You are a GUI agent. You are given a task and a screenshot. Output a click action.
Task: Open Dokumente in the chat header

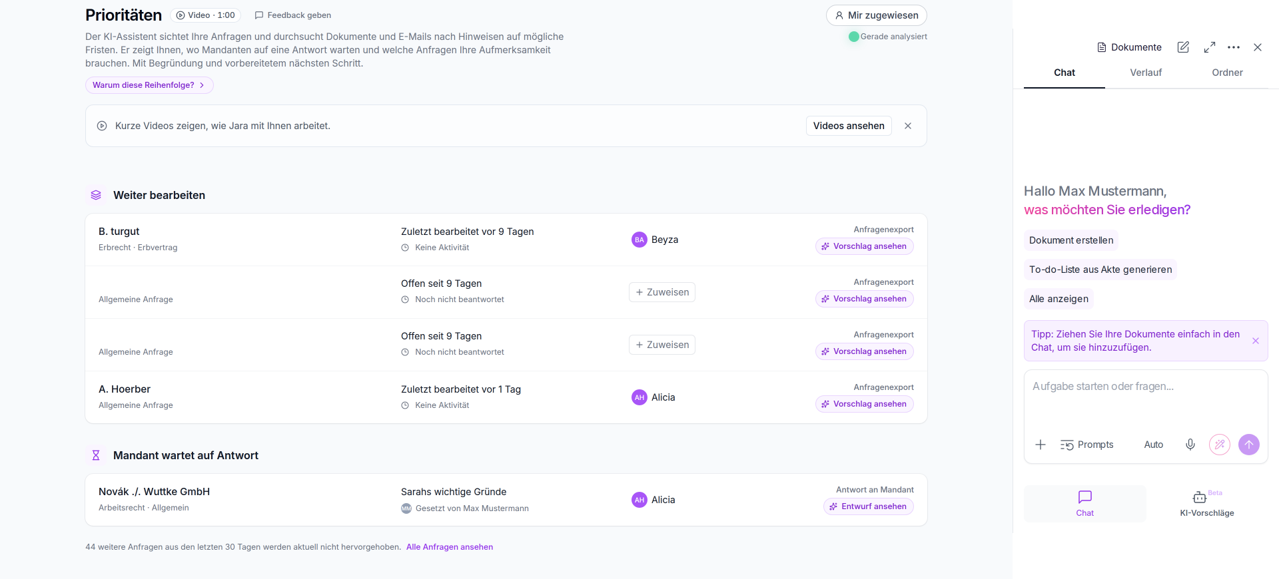[1129, 47]
